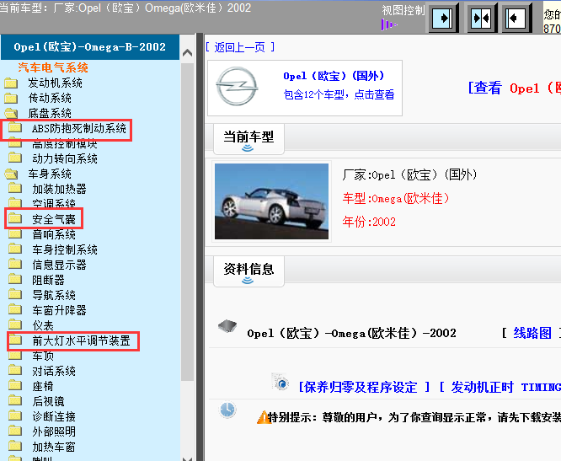This screenshot has height=461, width=561.
Task: Open 发动机正时 TIMING link
Action: tap(500, 387)
